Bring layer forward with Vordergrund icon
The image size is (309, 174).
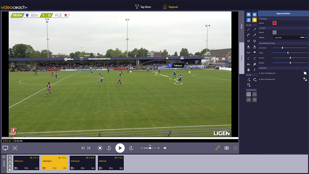coord(305,73)
